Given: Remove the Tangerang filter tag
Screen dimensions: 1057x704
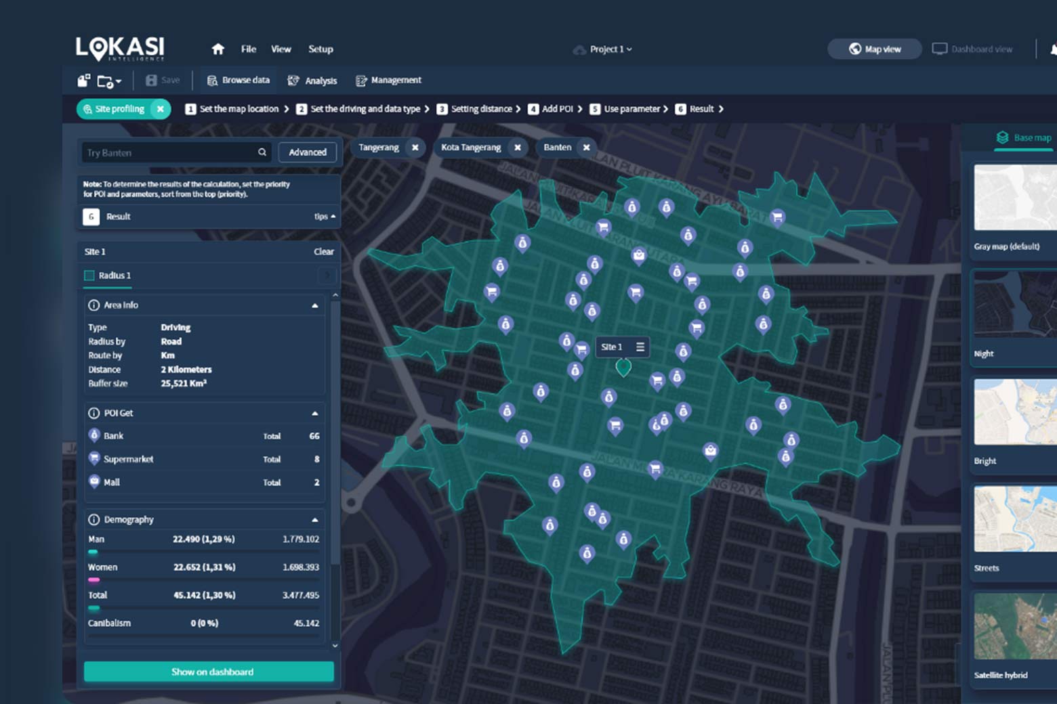Looking at the screenshot, I should point(415,148).
